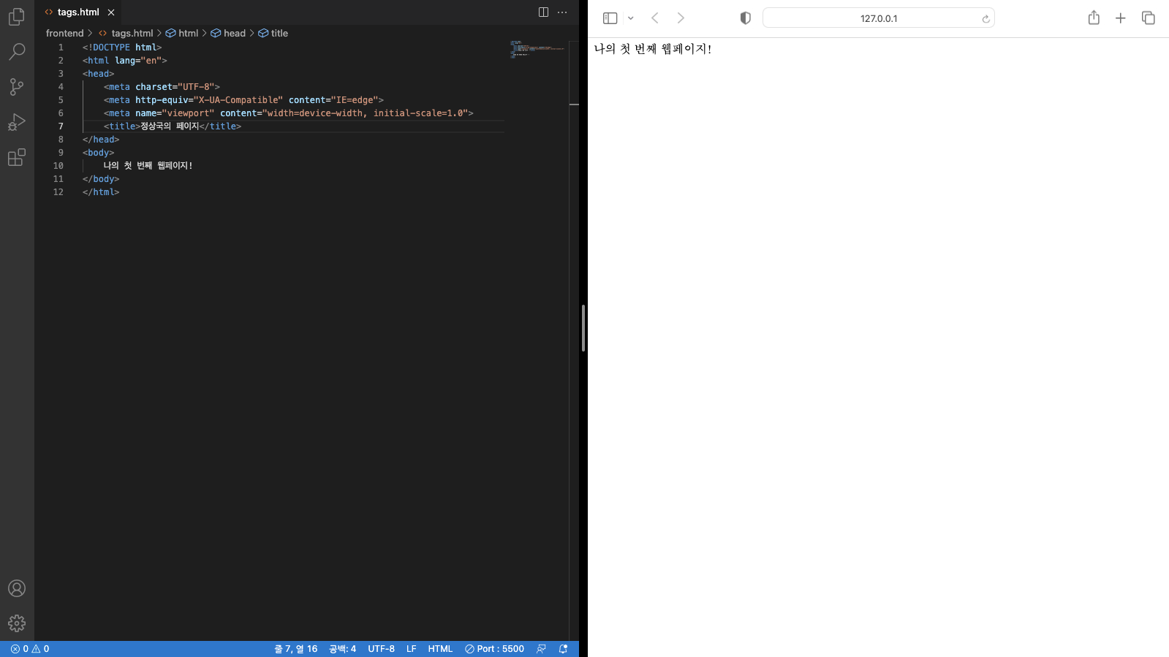
Task: Click Safari address bar showing 127.0.0.1
Action: click(879, 18)
